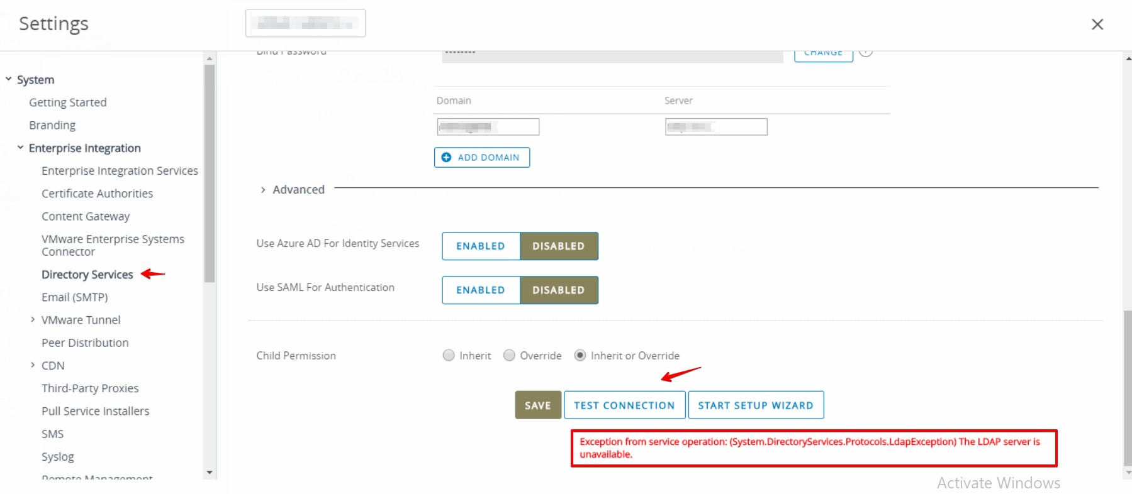Expand the CDN tree item
The width and height of the screenshot is (1132, 494).
33,365
